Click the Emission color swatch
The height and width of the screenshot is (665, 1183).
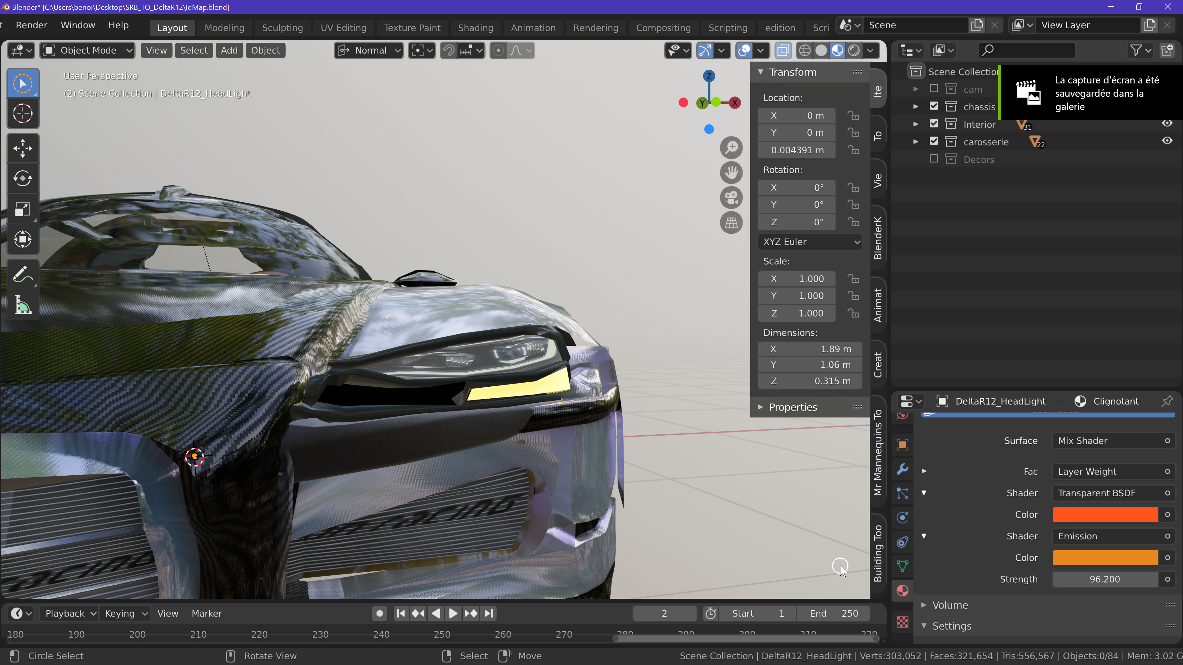(x=1104, y=558)
